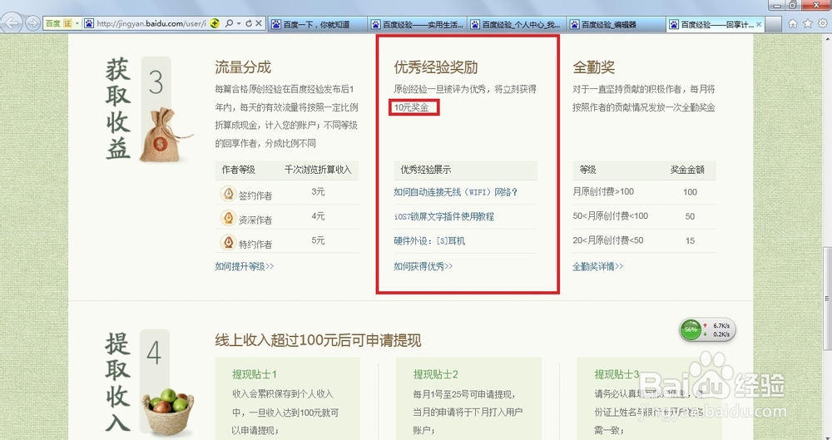The height and width of the screenshot is (440, 832).
Task: Go back with the browser back arrow
Action: pyautogui.click(x=12, y=22)
